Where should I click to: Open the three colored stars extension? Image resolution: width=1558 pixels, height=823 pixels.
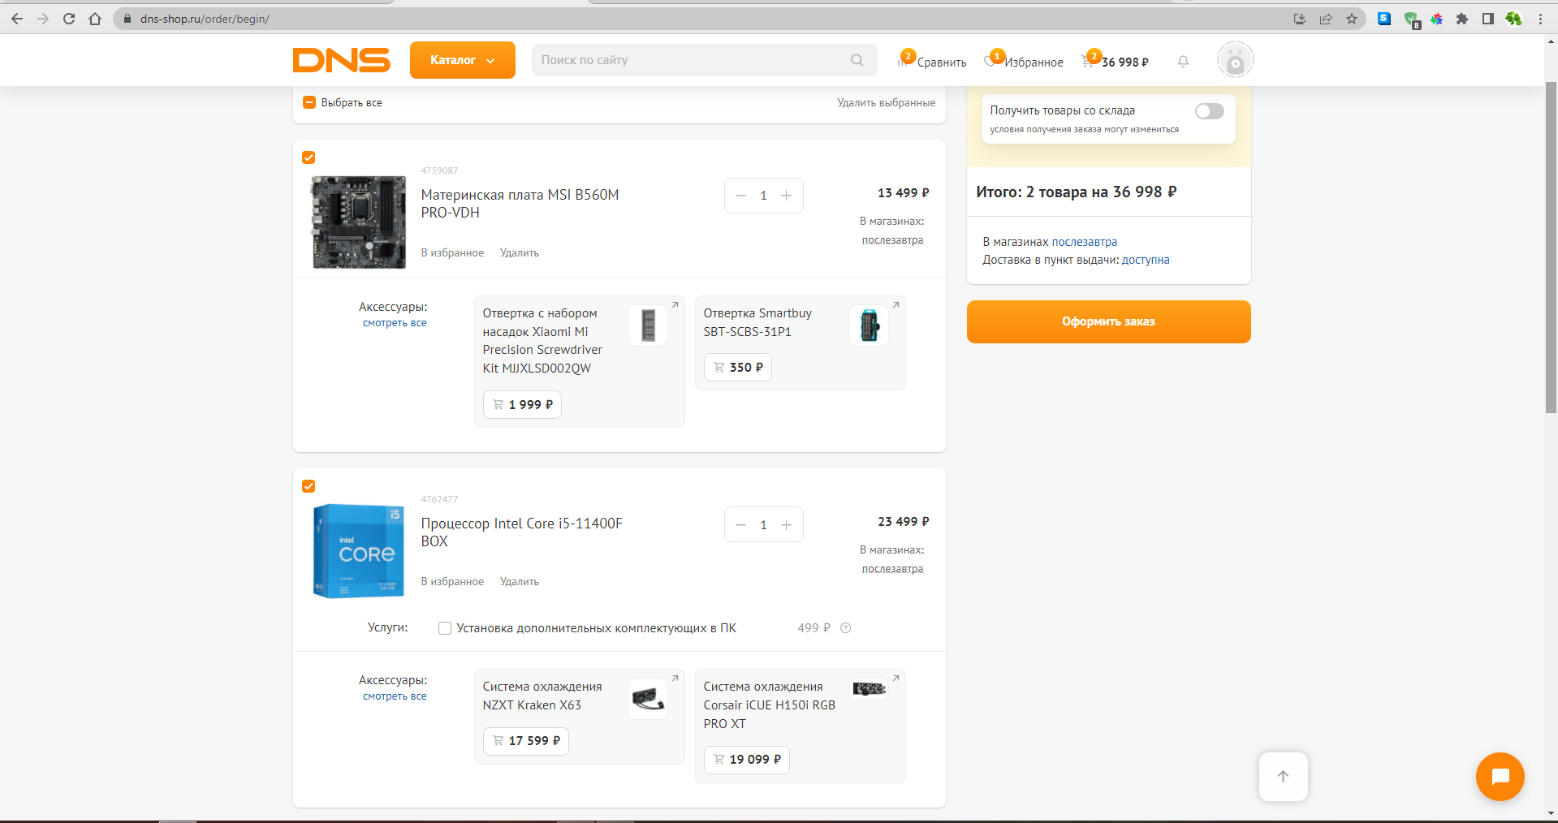(1436, 19)
